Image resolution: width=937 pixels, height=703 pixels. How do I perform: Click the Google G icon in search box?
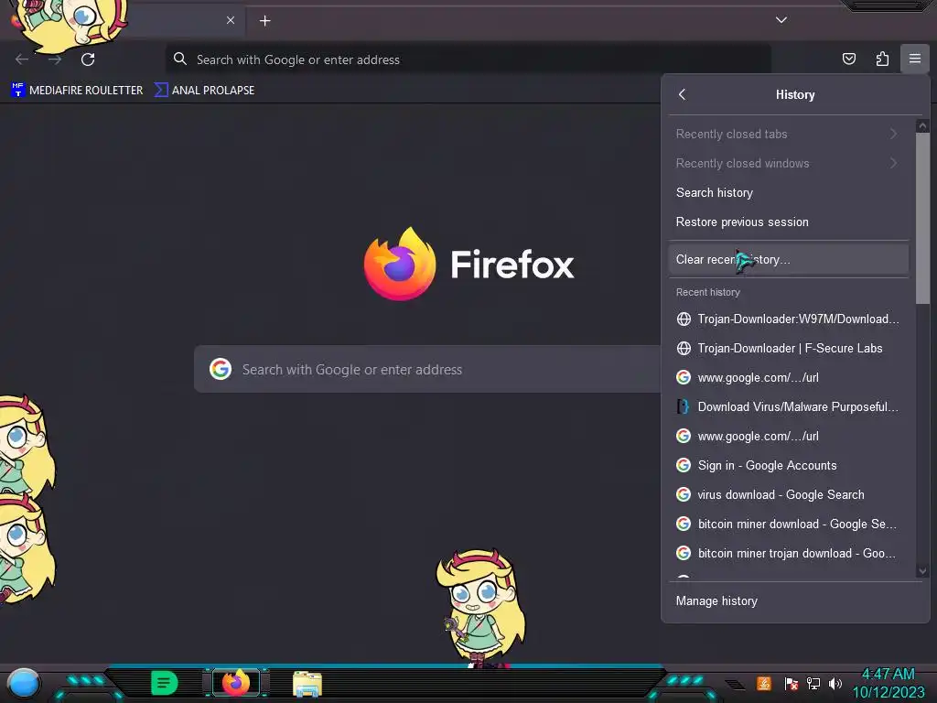221,370
